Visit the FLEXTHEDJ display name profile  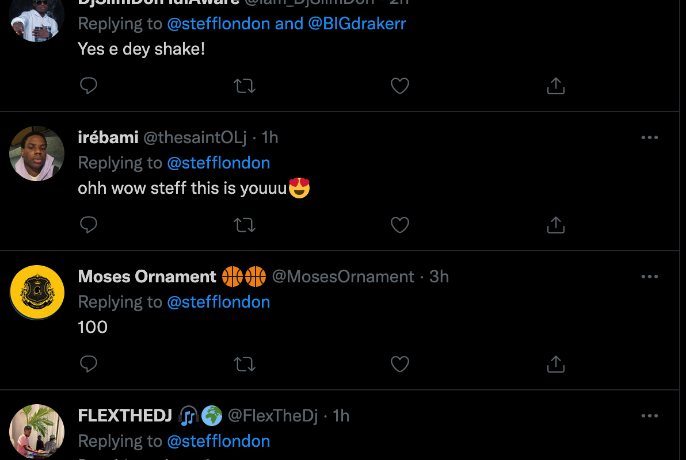click(125, 416)
